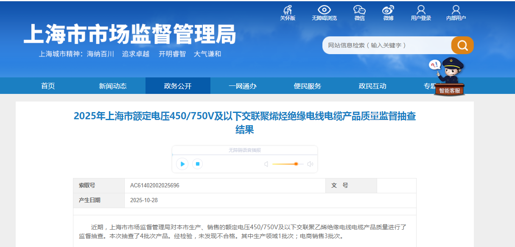The image size is (515, 247).
Task: Open the 微博 Weibo icon
Action: point(388,10)
